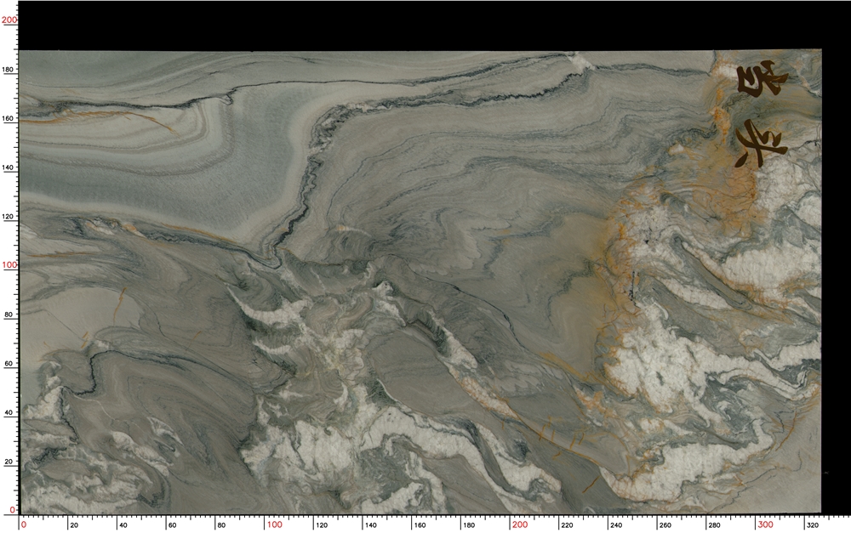Click the 120 label on the vertical ruler

pyautogui.click(x=10, y=217)
